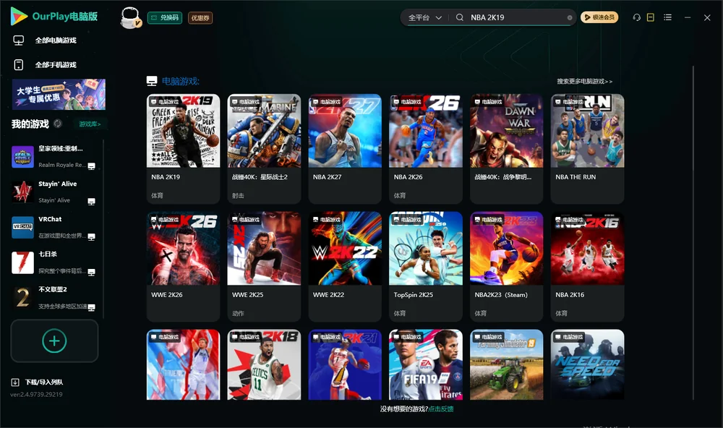Open the 优惠券 coupon button
Image resolution: width=723 pixels, height=428 pixels.
[x=200, y=17]
